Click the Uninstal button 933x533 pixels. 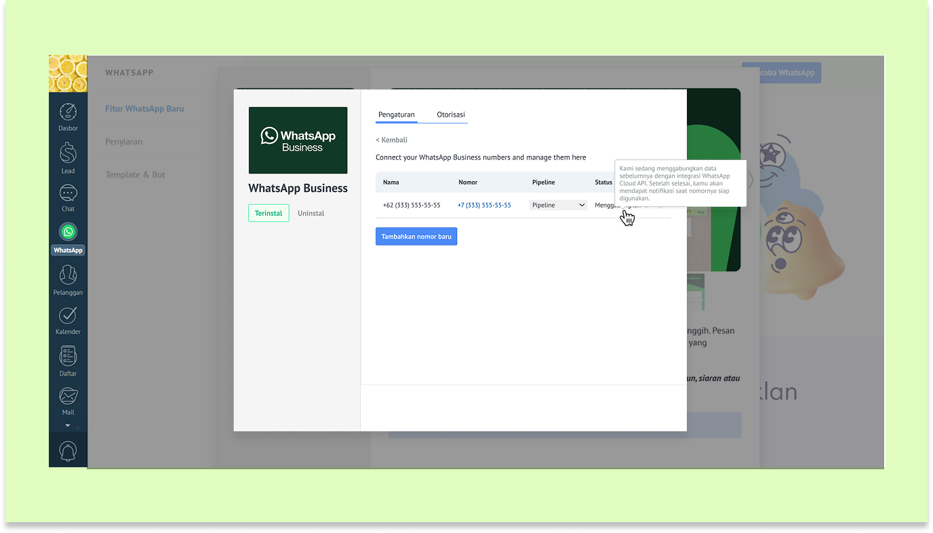point(311,213)
